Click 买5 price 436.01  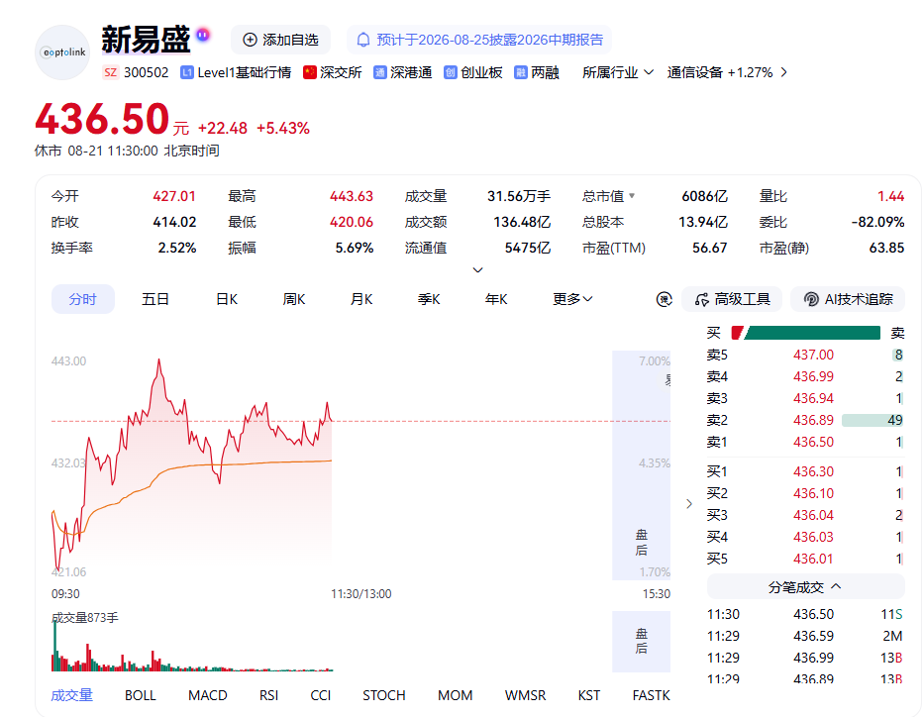click(x=813, y=559)
